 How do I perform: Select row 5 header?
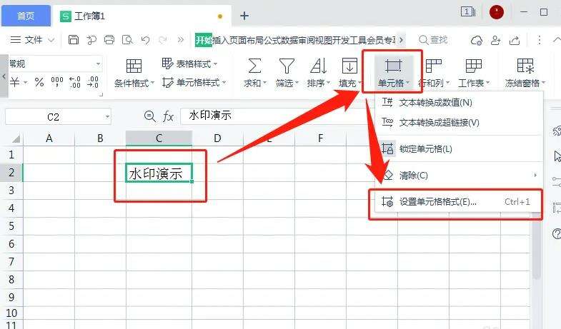(x=11, y=226)
